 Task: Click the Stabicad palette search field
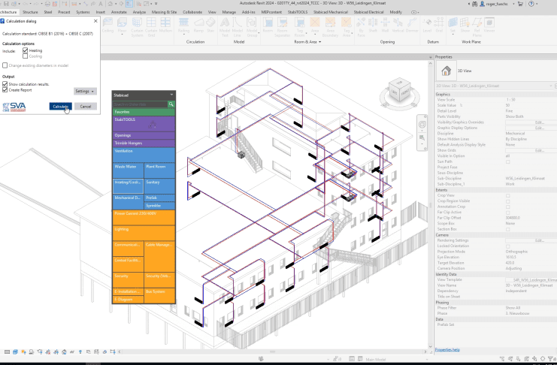(x=138, y=104)
